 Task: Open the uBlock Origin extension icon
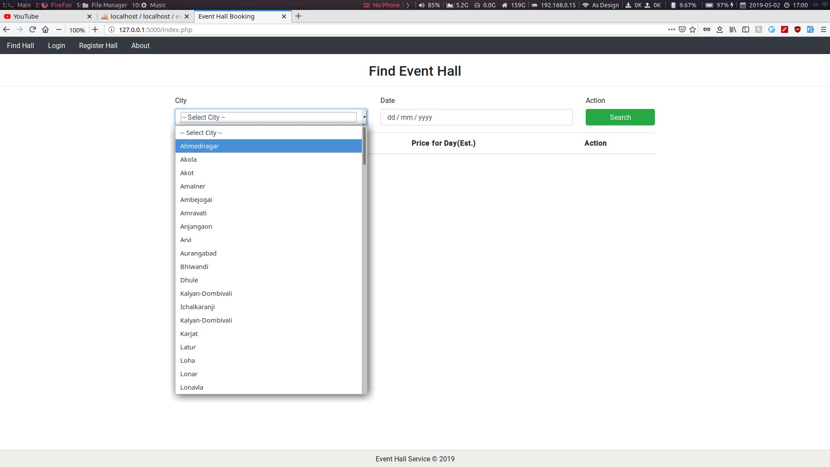(x=798, y=29)
